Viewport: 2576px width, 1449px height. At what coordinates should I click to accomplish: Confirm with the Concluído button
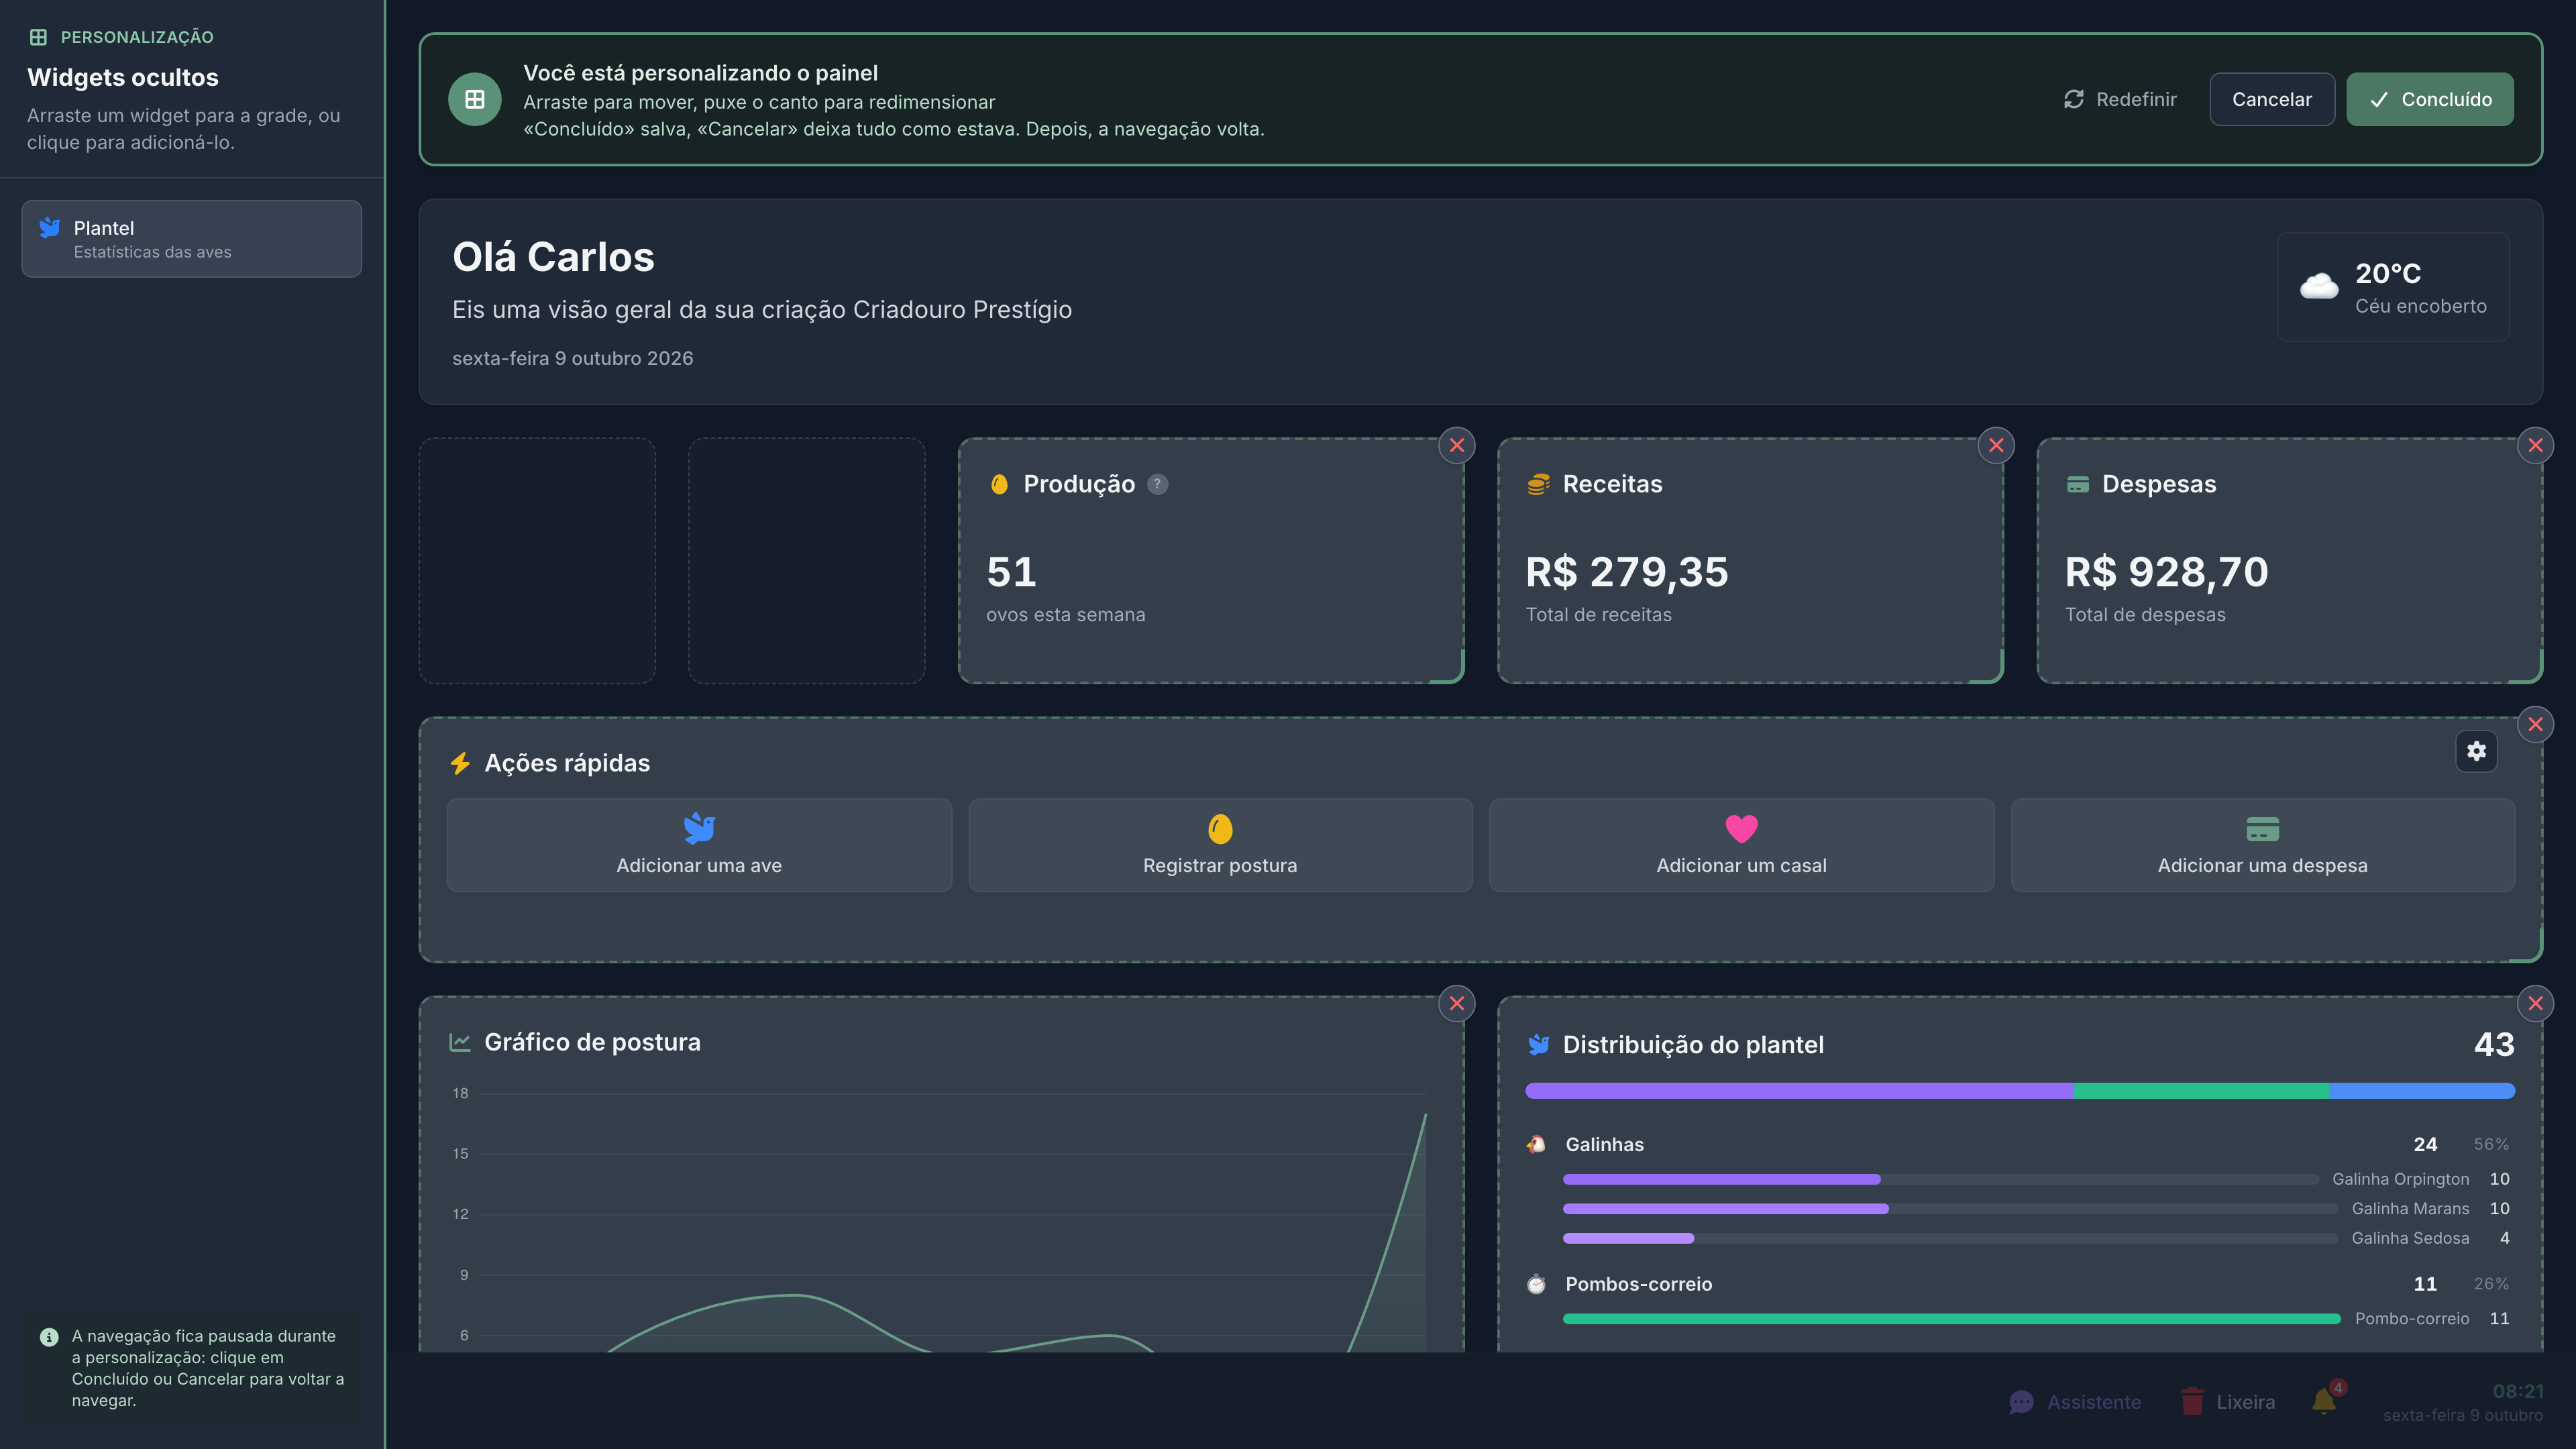tap(2430, 99)
